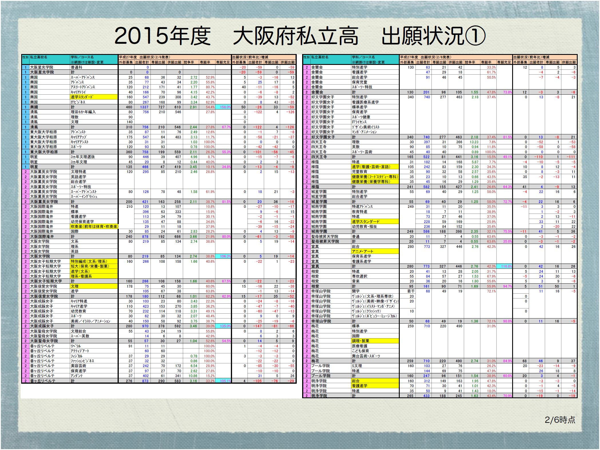This screenshot has height=450, width=600.
Task: Select the 'ファッションビジネス' course cell
Action: click(x=94, y=361)
